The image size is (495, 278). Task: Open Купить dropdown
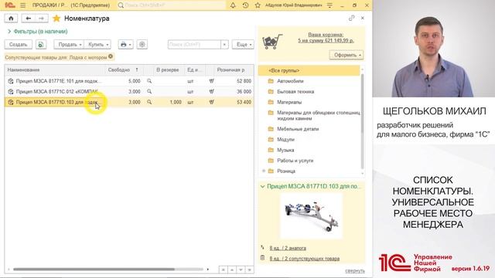(x=97, y=45)
